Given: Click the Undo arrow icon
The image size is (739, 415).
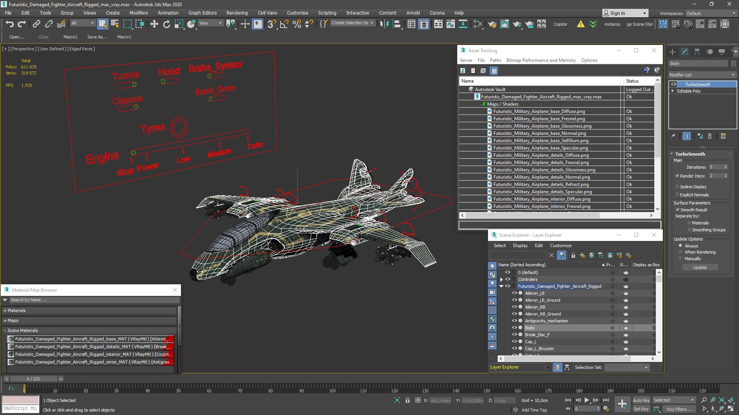Looking at the screenshot, I should click(10, 24).
